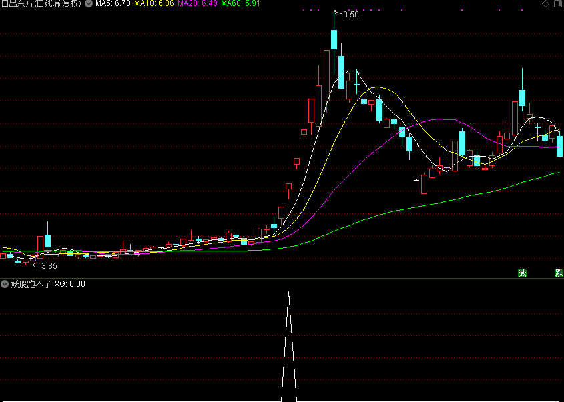
Task: Open the dropdown arrow beside 妖股跑不了 indicator
Action: (x=4, y=284)
